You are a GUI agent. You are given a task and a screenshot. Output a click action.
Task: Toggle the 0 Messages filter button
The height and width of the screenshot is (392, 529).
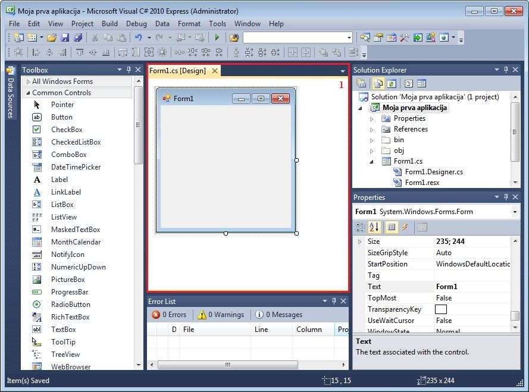(x=278, y=315)
